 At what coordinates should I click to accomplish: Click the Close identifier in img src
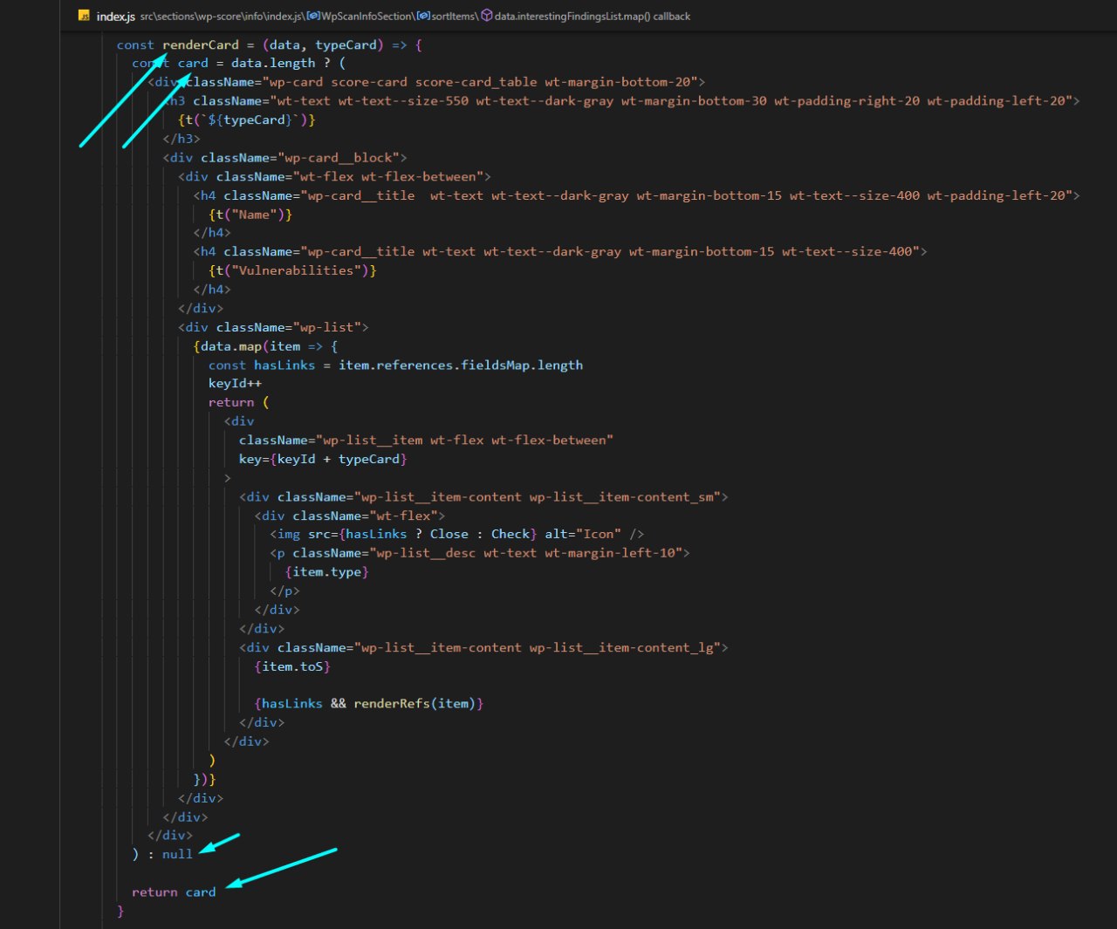[449, 534]
